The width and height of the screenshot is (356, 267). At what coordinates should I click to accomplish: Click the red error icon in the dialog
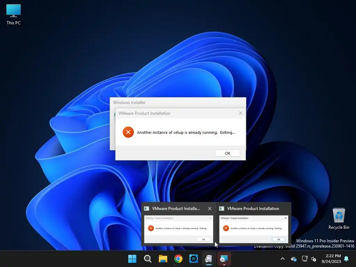click(x=128, y=132)
